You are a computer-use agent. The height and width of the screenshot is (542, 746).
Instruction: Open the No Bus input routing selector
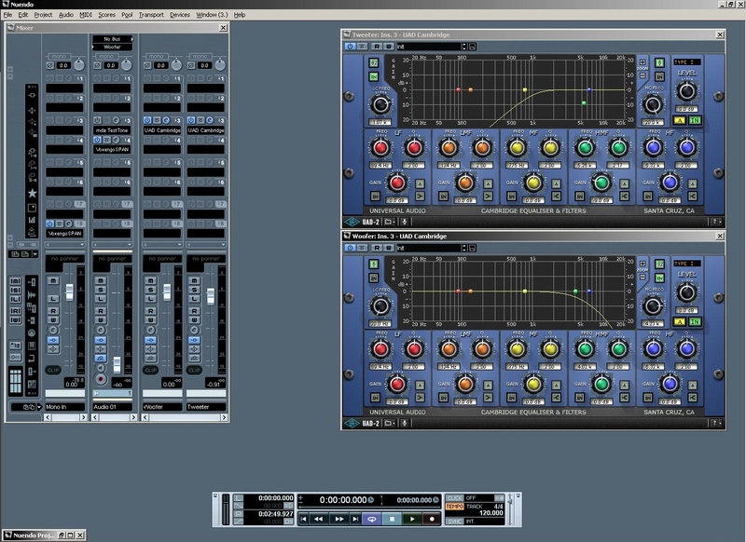coord(112,39)
